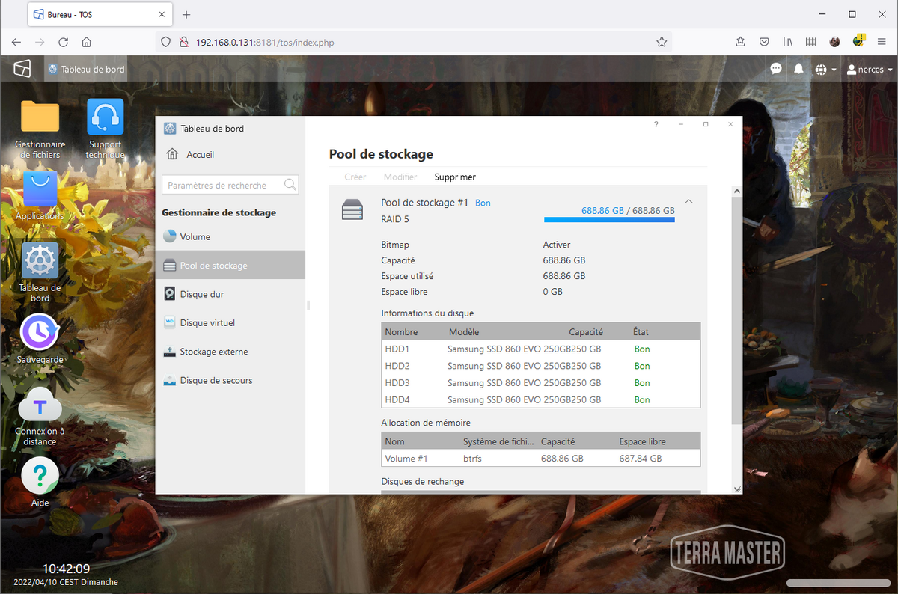This screenshot has height=594, width=898.
Task: Click desktop clock 10:42:09
Action: [x=66, y=569]
